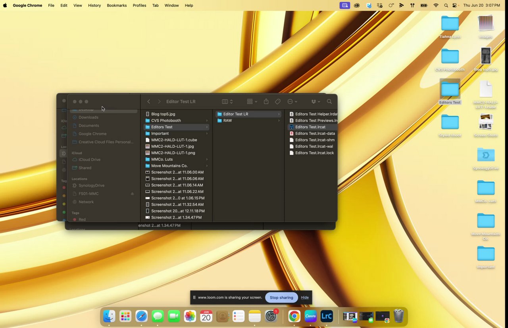This screenshot has width=508, height=328.
Task: Click the tag icon in Finder toolbar
Action: tap(278, 102)
